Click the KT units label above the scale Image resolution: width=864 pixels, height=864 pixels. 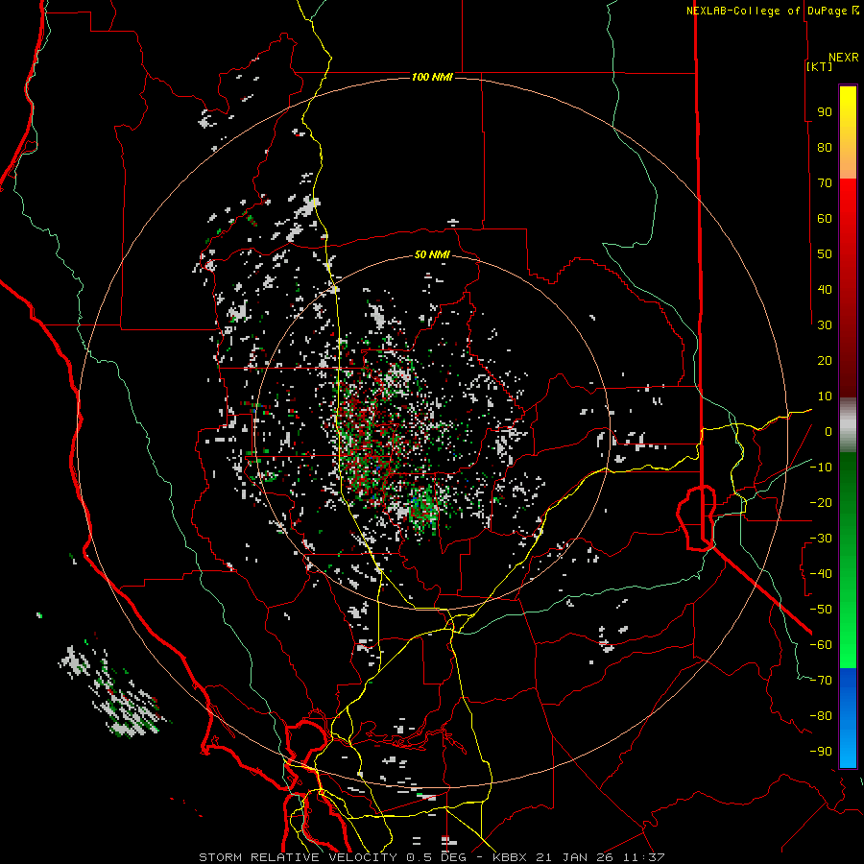[820, 66]
